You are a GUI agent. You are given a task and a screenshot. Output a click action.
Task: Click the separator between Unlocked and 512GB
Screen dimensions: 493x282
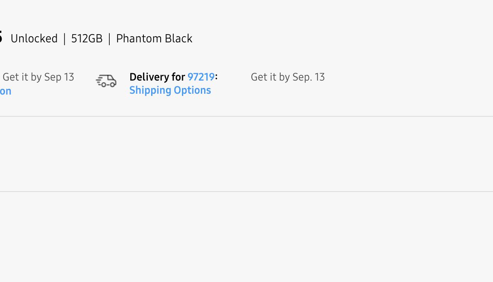point(65,39)
